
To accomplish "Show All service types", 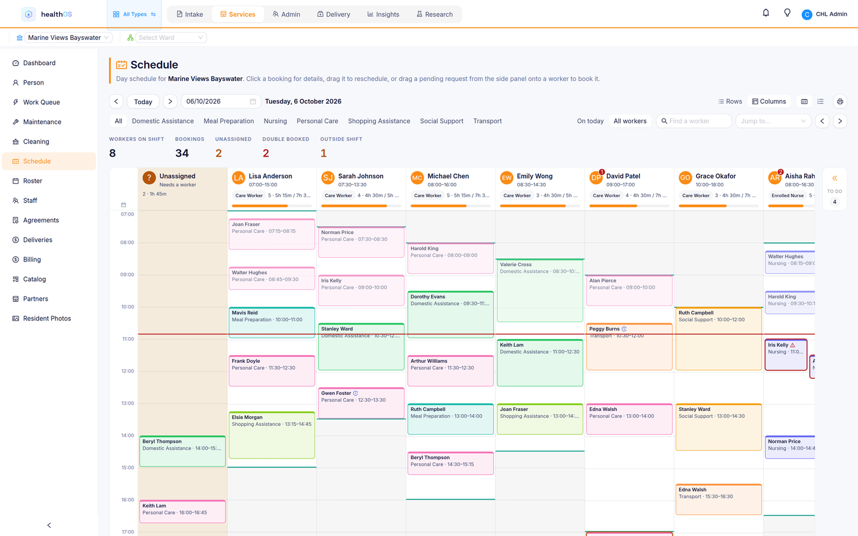I will [x=119, y=121].
